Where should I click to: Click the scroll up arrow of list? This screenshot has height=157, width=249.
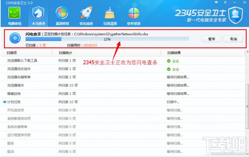click(x=247, y=53)
